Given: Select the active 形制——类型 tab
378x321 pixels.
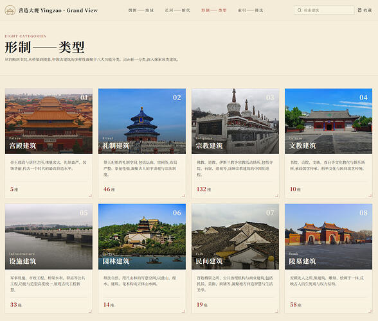Looking at the screenshot, I should pos(214,10).
